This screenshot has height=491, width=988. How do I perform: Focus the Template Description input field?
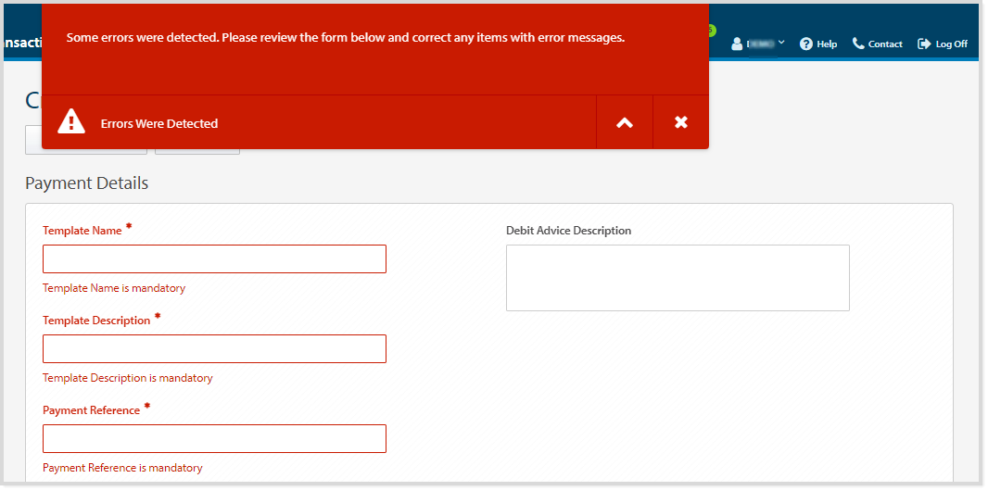(x=214, y=349)
